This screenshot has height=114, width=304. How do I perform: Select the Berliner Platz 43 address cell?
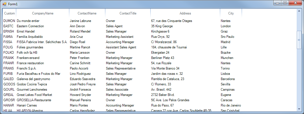(162, 58)
